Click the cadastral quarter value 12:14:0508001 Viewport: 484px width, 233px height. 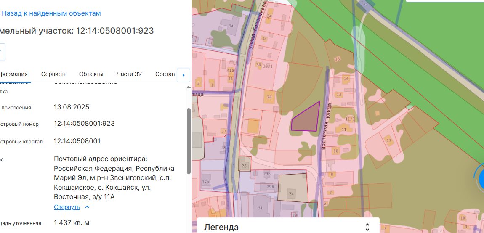pos(77,141)
